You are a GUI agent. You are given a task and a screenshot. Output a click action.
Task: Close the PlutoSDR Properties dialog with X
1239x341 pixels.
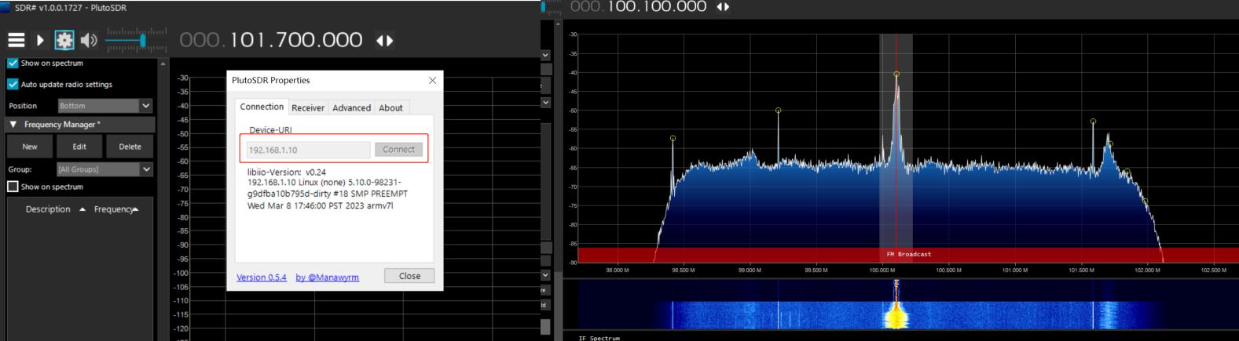pyautogui.click(x=432, y=80)
